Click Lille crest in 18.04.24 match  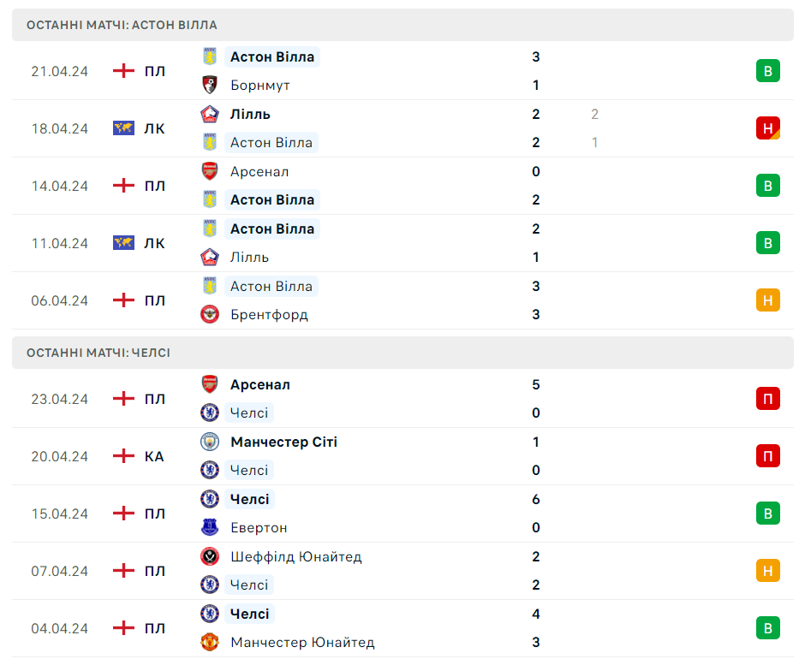(210, 114)
